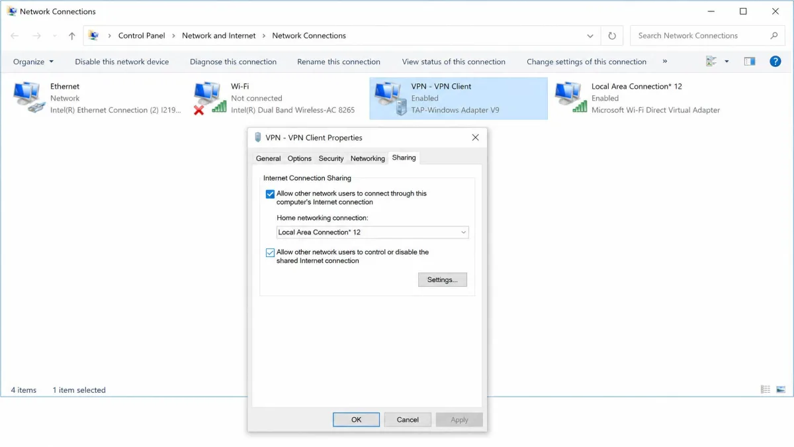Click the Wi-Fi 'Not connected' status text
The width and height of the screenshot is (794, 447).
[256, 98]
